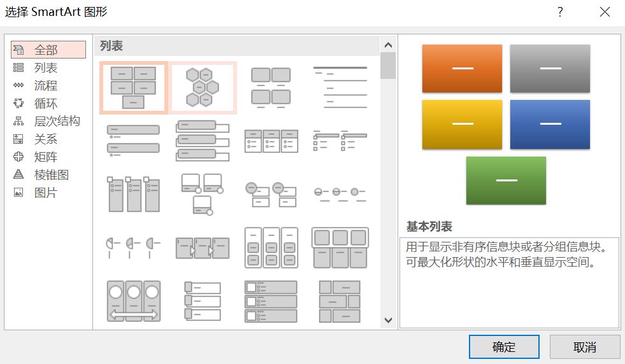Click the 基本列表 title in the preview pane
Screen dimensions: 625x364
click(x=429, y=227)
